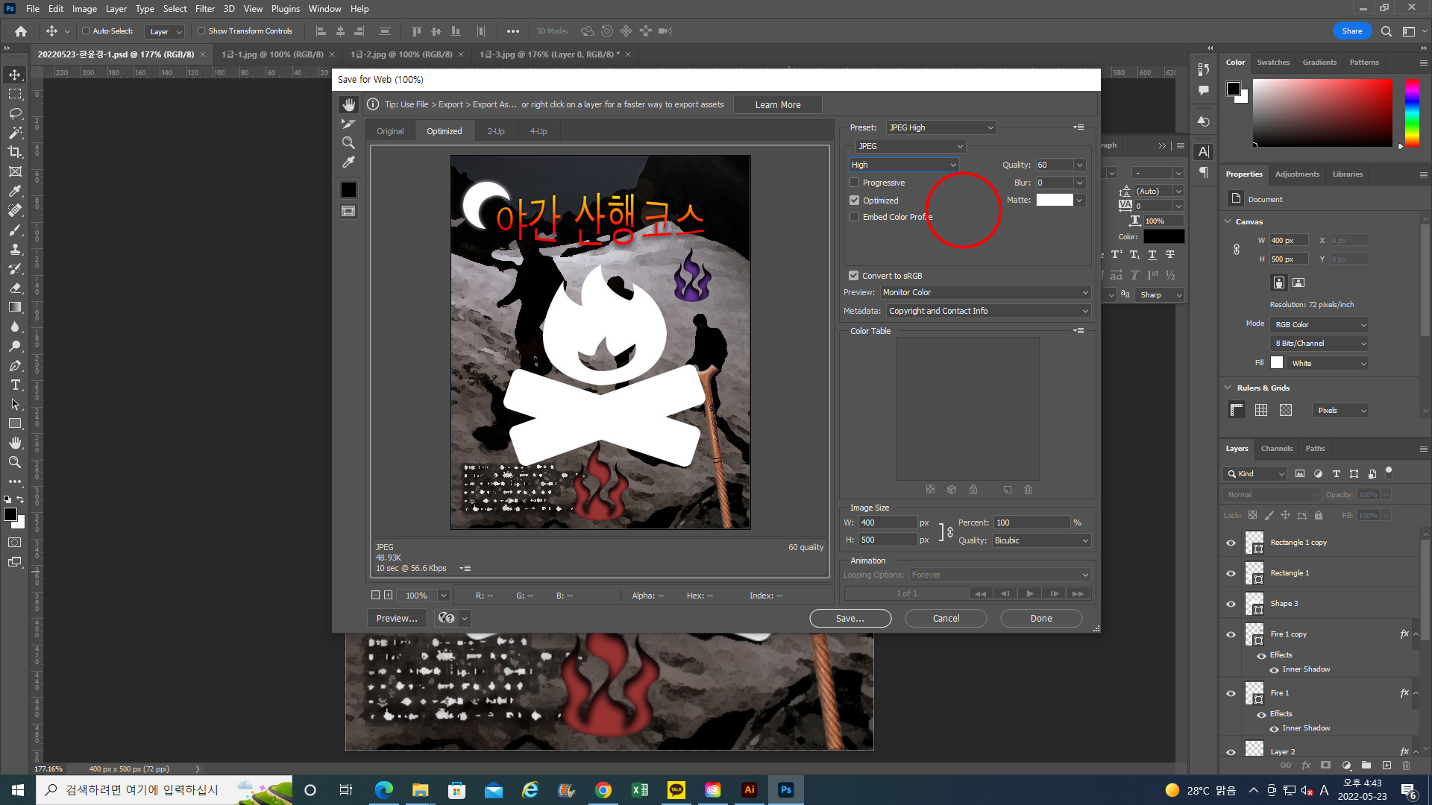The image size is (1432, 805).
Task: Hide the Rectangle 1 copy layer
Action: (1231, 543)
